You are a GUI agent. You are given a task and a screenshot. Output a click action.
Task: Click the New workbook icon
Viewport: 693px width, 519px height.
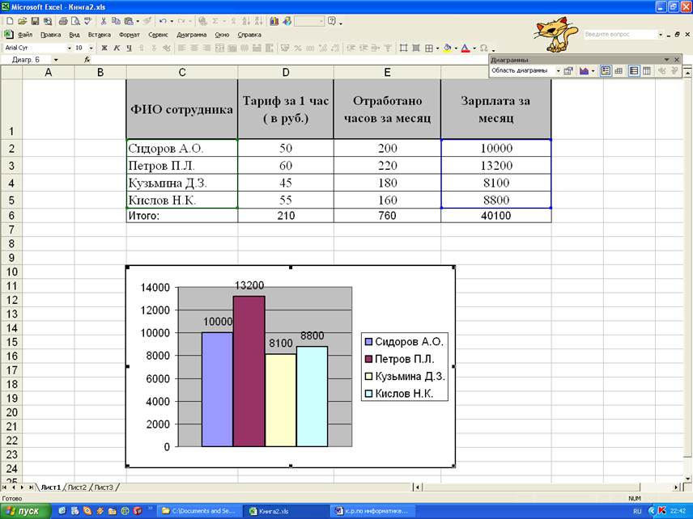[9, 21]
